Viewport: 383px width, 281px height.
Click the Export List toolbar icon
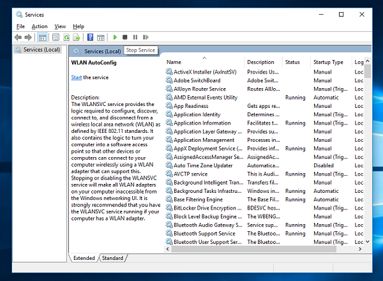click(77, 38)
